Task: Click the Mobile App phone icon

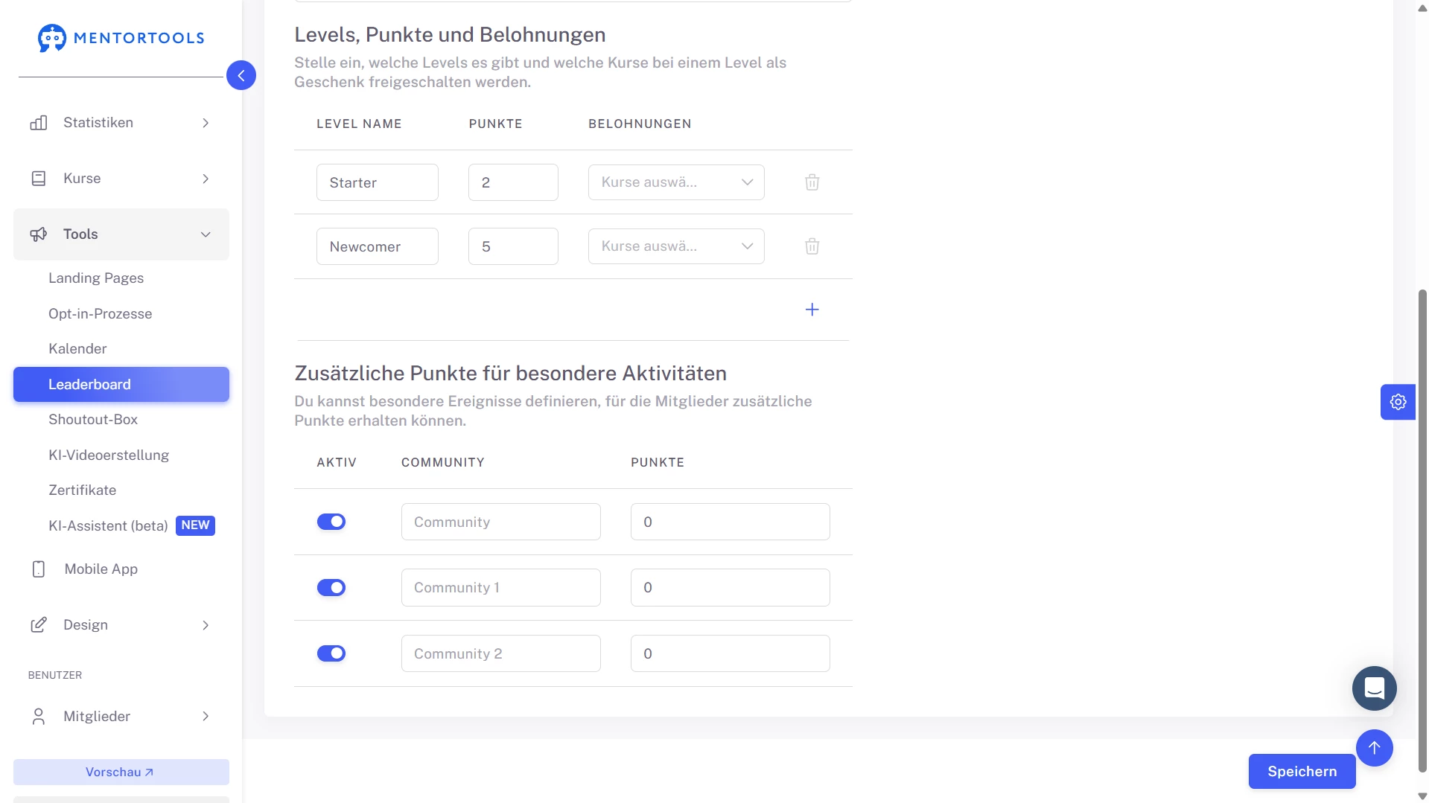Action: pos(39,569)
